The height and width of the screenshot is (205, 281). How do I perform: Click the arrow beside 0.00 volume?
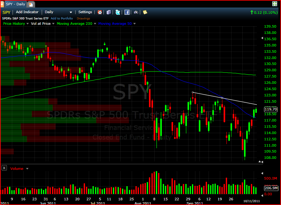pos(262,195)
